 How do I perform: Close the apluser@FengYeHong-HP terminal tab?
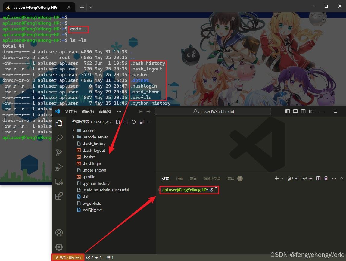[69, 7]
